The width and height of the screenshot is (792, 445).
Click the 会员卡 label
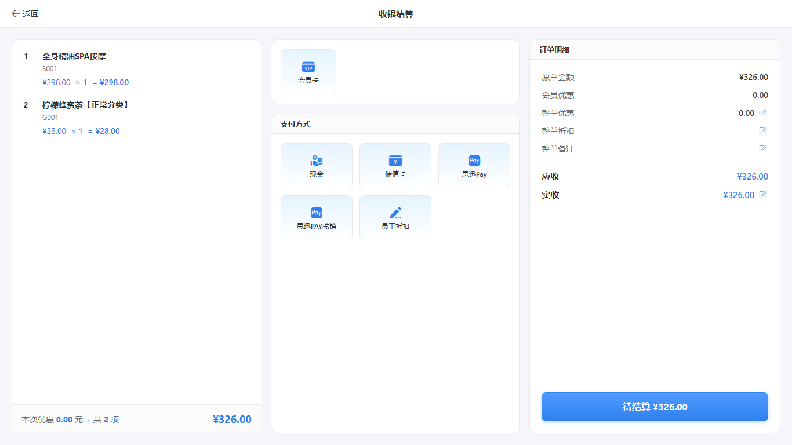point(308,81)
